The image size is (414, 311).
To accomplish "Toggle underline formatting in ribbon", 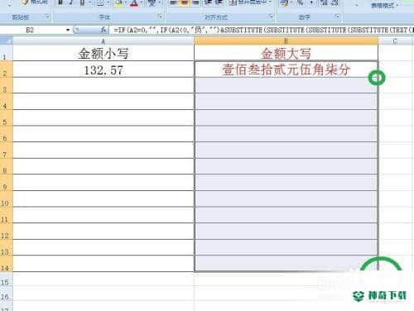I will [x=82, y=2].
